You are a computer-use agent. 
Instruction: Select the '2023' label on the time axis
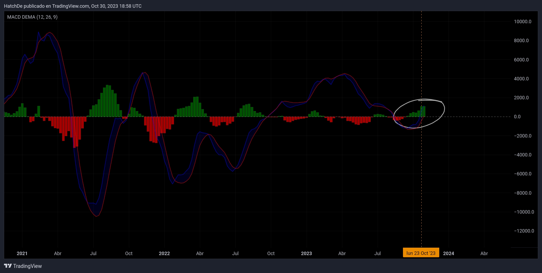306,254
